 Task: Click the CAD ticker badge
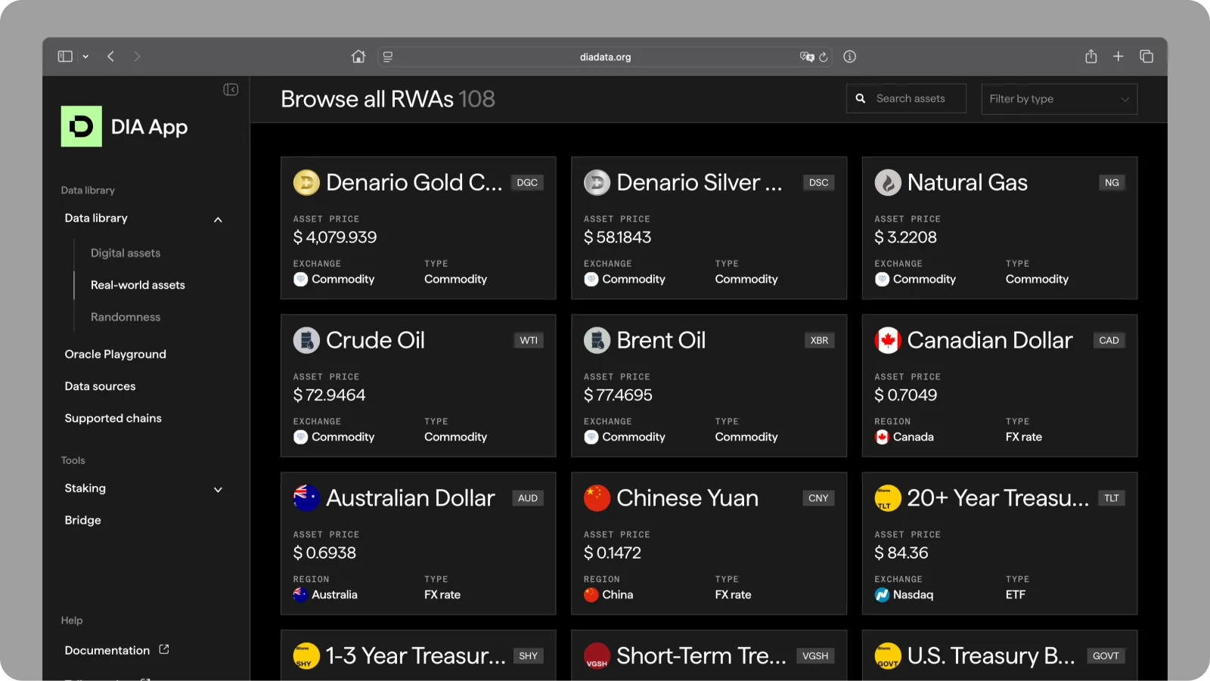(x=1109, y=341)
